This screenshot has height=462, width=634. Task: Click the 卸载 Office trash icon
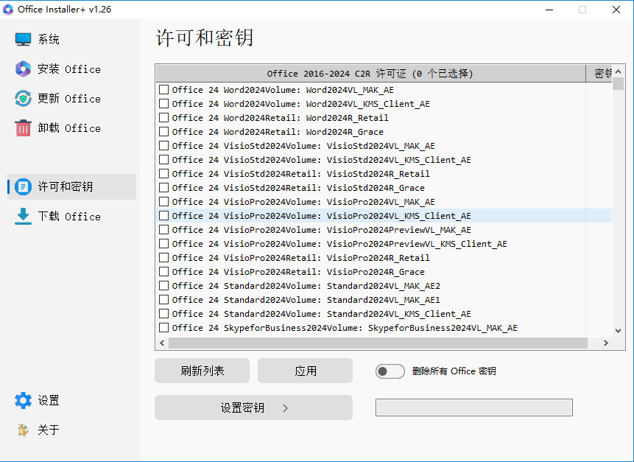[21, 127]
